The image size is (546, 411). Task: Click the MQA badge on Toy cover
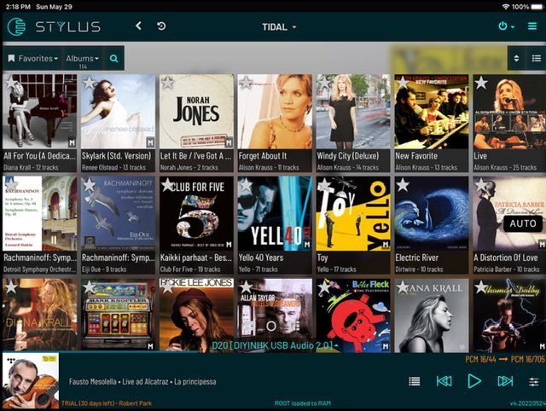coord(385,245)
